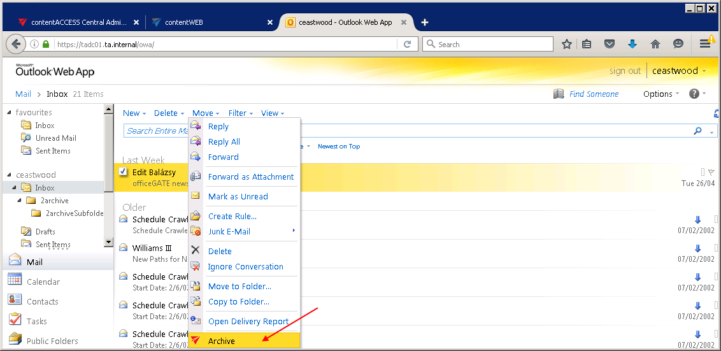The height and width of the screenshot is (351, 721).
Task: Open the Move dropdown menu
Action: [206, 113]
